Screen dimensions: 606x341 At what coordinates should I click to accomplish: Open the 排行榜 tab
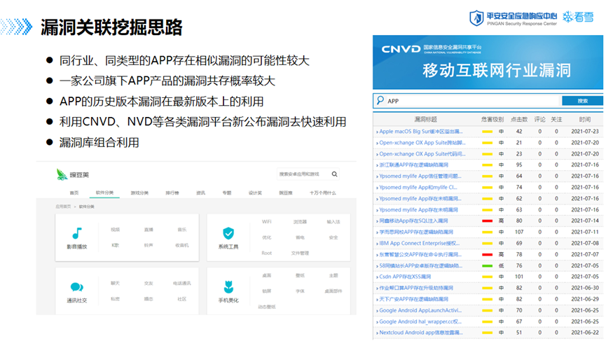coord(172,193)
